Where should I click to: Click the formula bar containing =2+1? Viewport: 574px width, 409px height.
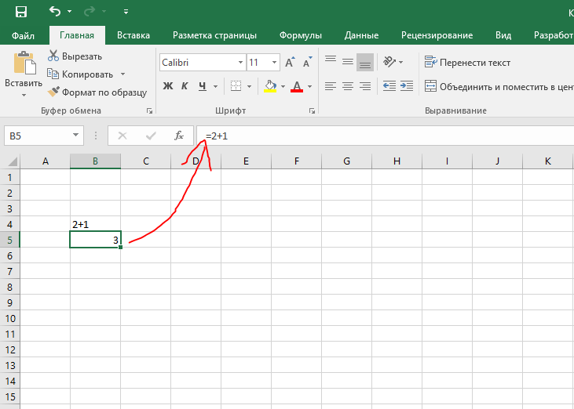pyautogui.click(x=385, y=136)
